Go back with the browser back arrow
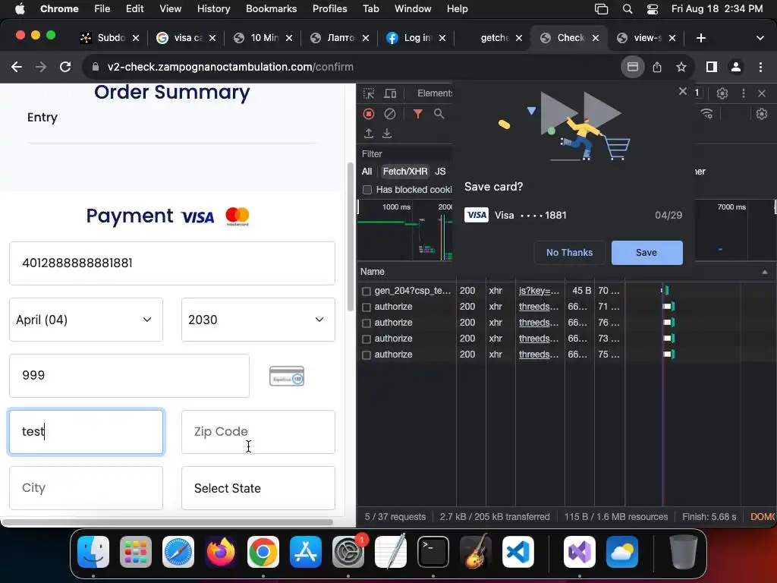Viewport: 777px width, 583px height. 17,67
